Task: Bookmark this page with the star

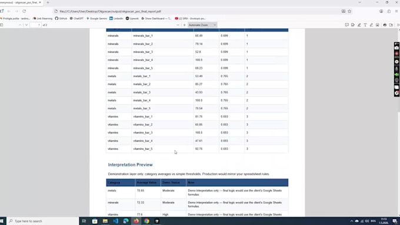Action: (349, 11)
